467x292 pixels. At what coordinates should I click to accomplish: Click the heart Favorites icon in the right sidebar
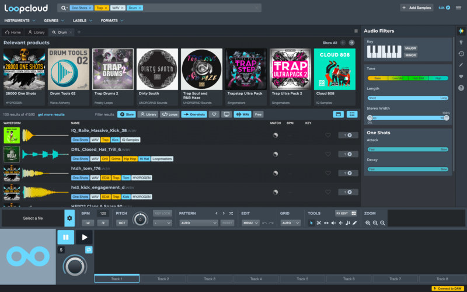tap(461, 77)
